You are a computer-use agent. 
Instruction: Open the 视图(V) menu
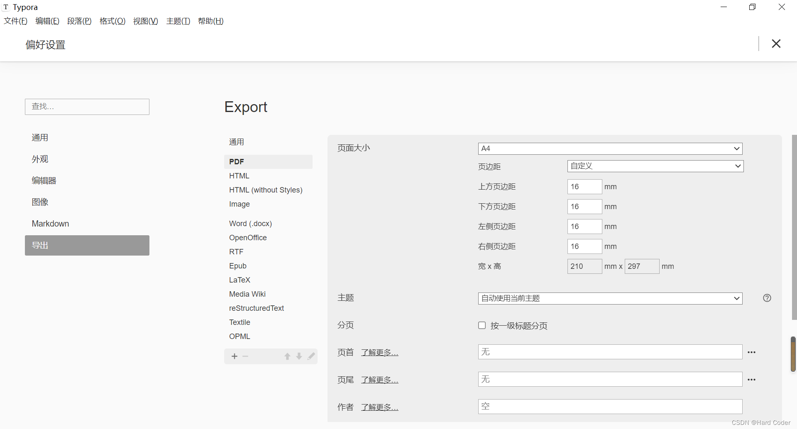point(146,21)
